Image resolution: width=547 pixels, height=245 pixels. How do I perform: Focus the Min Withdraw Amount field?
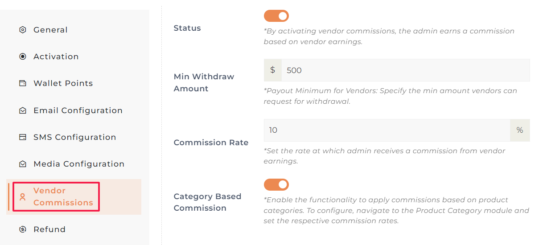point(405,70)
